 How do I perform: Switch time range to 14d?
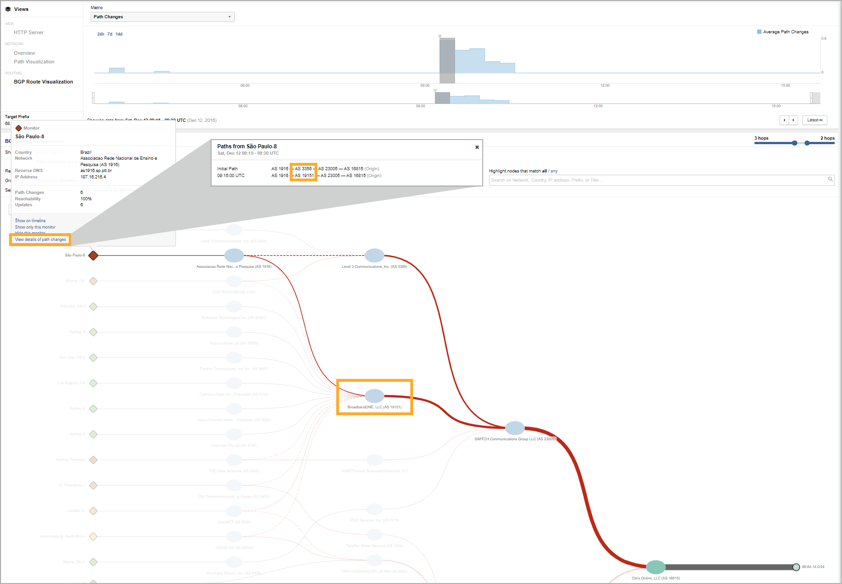119,34
